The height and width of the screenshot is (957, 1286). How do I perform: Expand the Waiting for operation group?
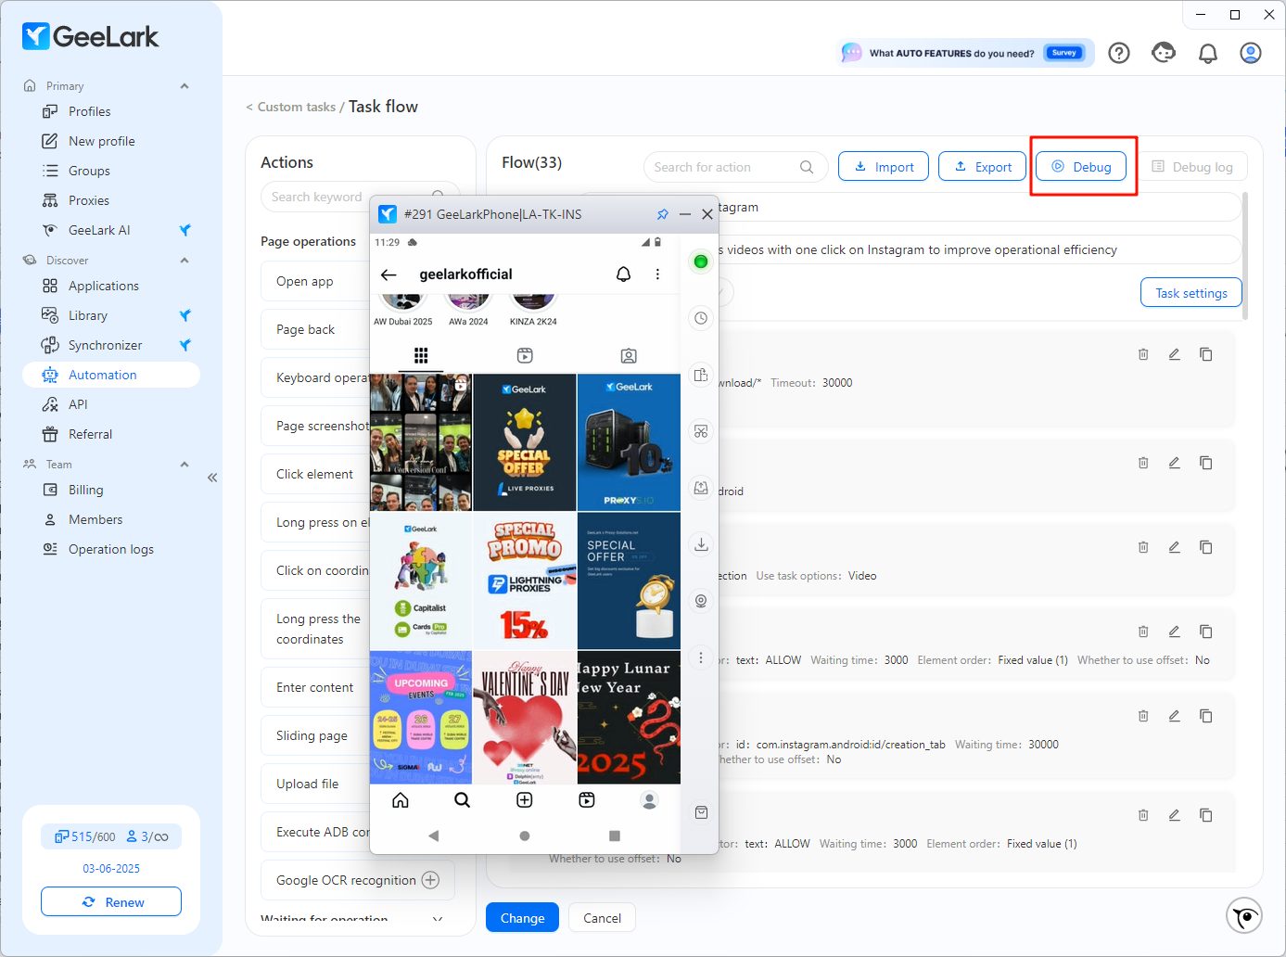tap(438, 919)
